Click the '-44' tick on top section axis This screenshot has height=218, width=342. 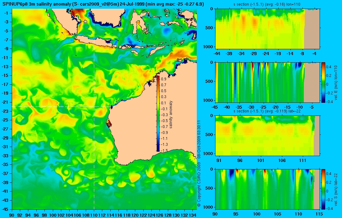click(x=217, y=54)
